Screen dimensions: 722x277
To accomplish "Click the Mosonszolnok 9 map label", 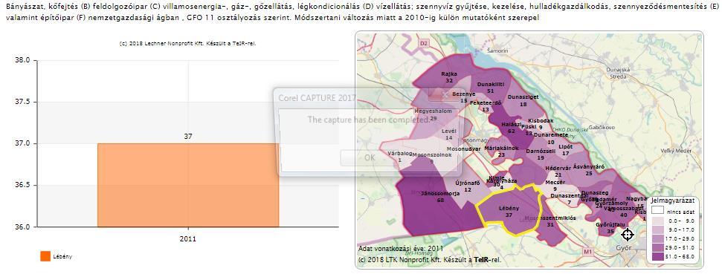I will click(431, 158).
